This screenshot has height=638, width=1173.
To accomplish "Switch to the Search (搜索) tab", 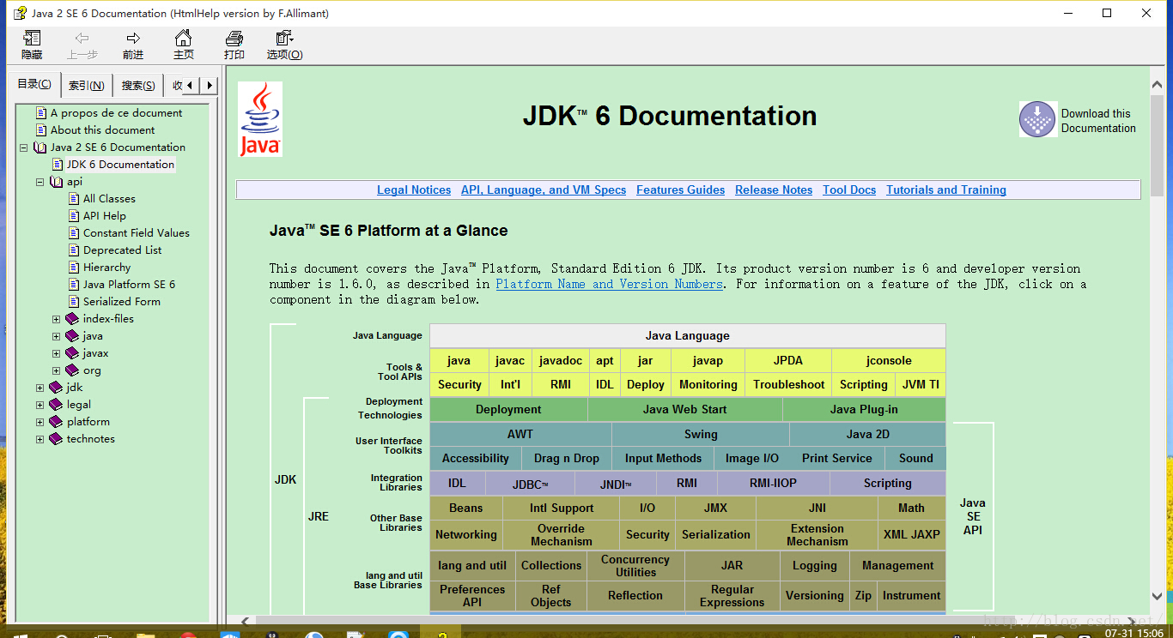I will [138, 86].
